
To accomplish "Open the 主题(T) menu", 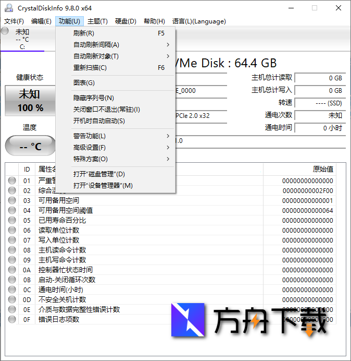I will pyautogui.click(x=97, y=21).
